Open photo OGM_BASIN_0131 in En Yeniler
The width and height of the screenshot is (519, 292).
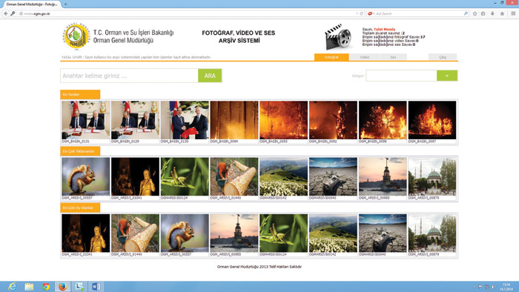tap(86, 120)
